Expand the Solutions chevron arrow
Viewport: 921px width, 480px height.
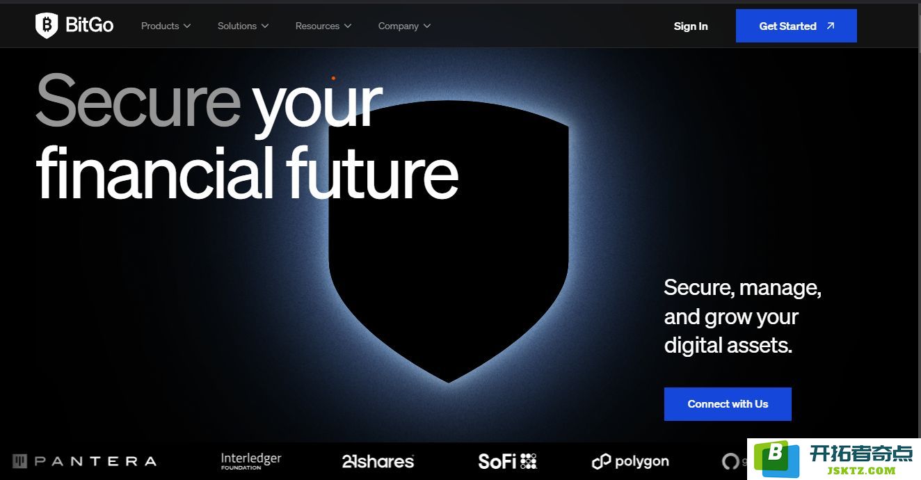click(265, 26)
